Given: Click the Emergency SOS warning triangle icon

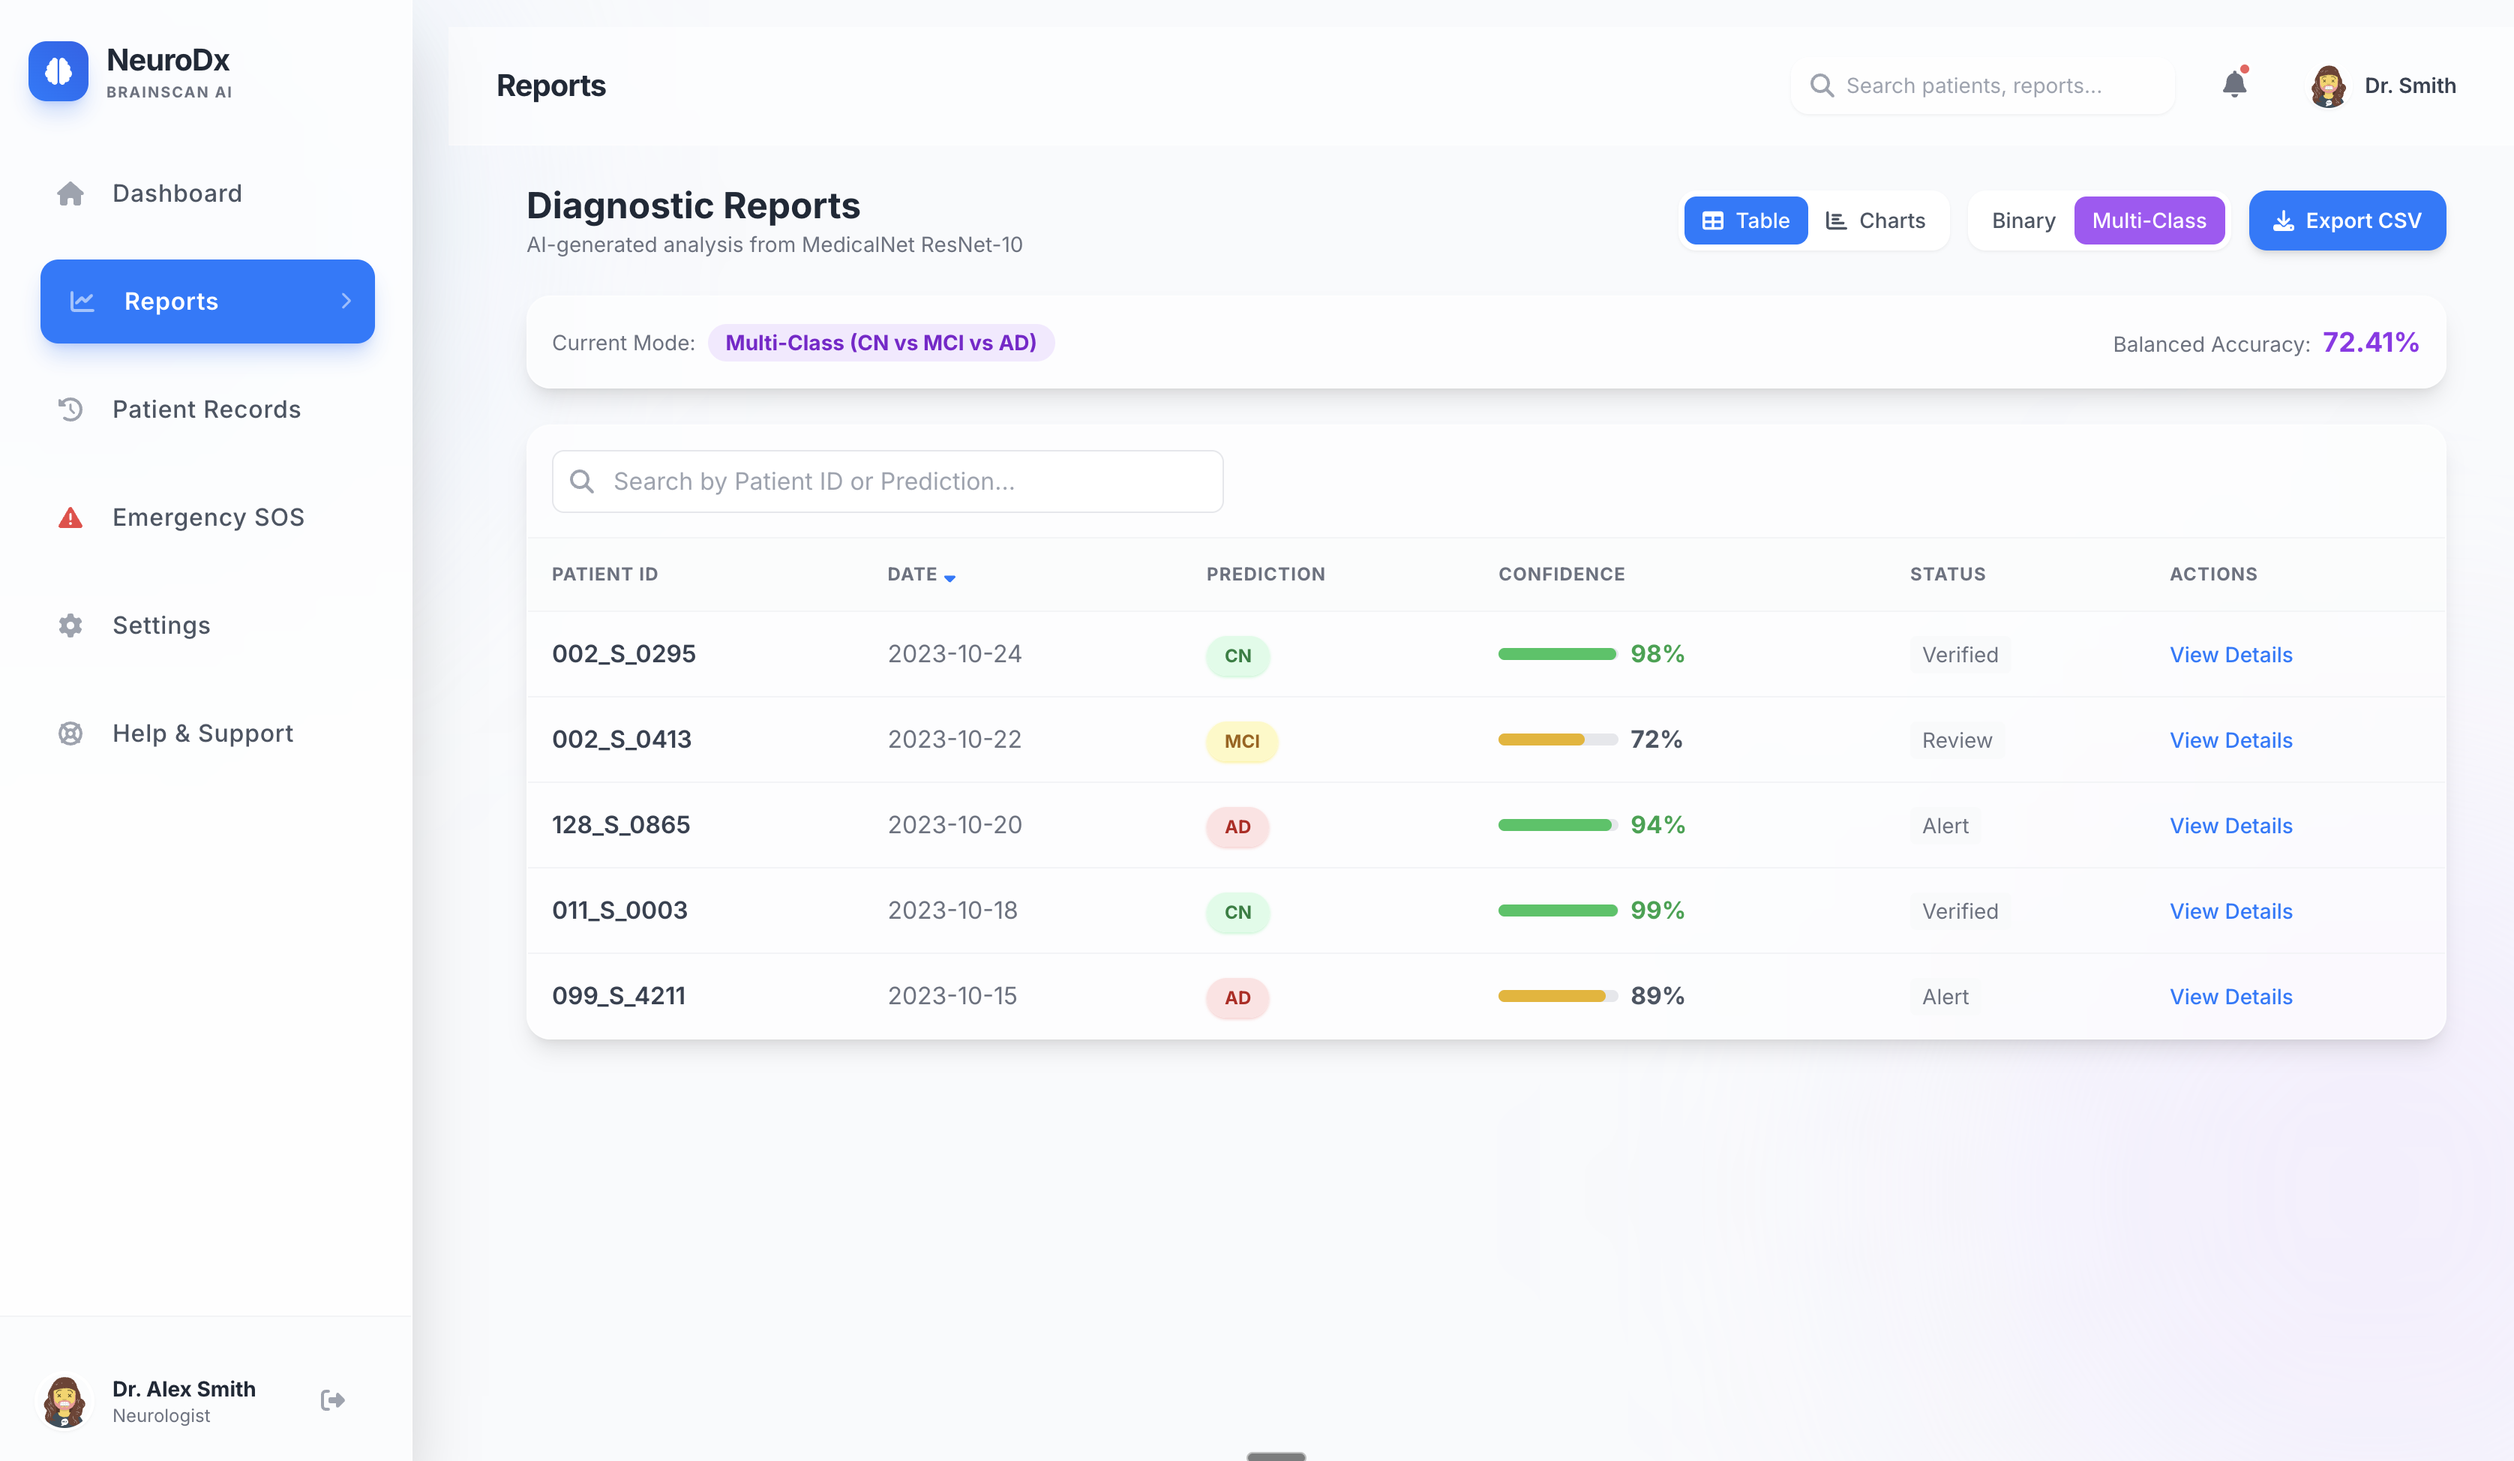Looking at the screenshot, I should coord(70,517).
